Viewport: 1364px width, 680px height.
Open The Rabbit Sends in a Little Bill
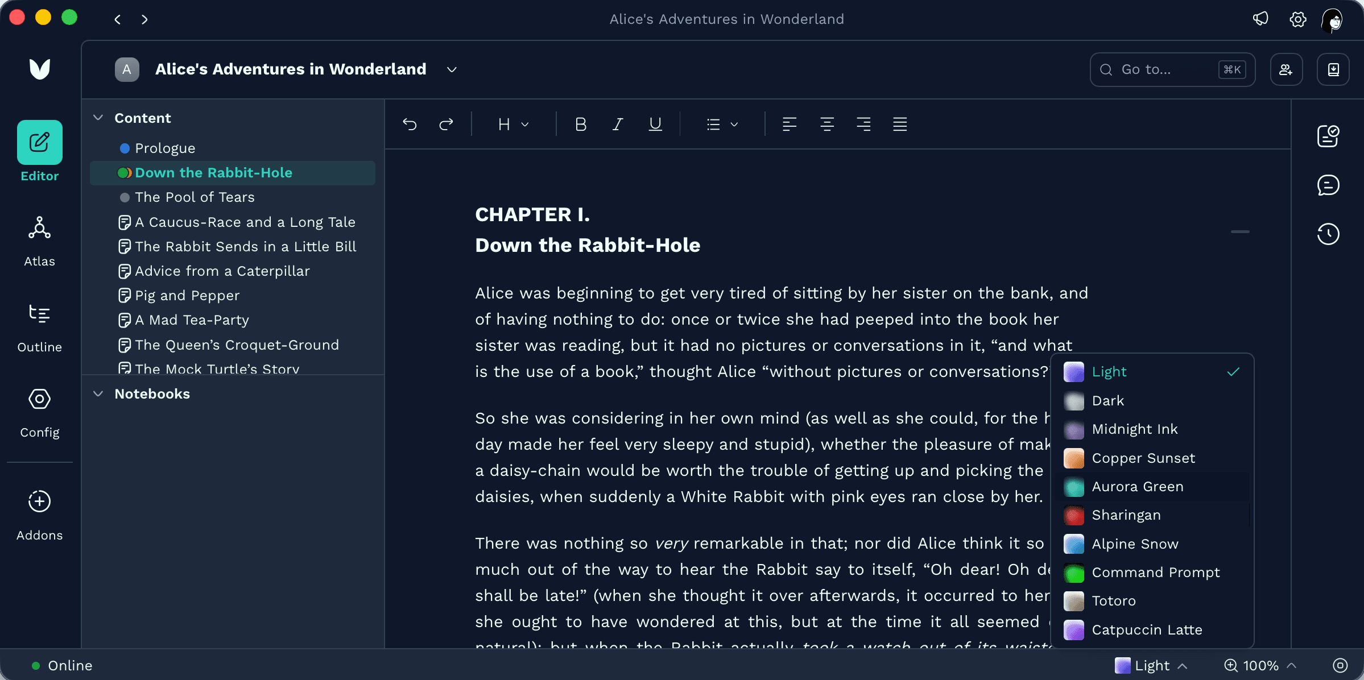coord(232,247)
